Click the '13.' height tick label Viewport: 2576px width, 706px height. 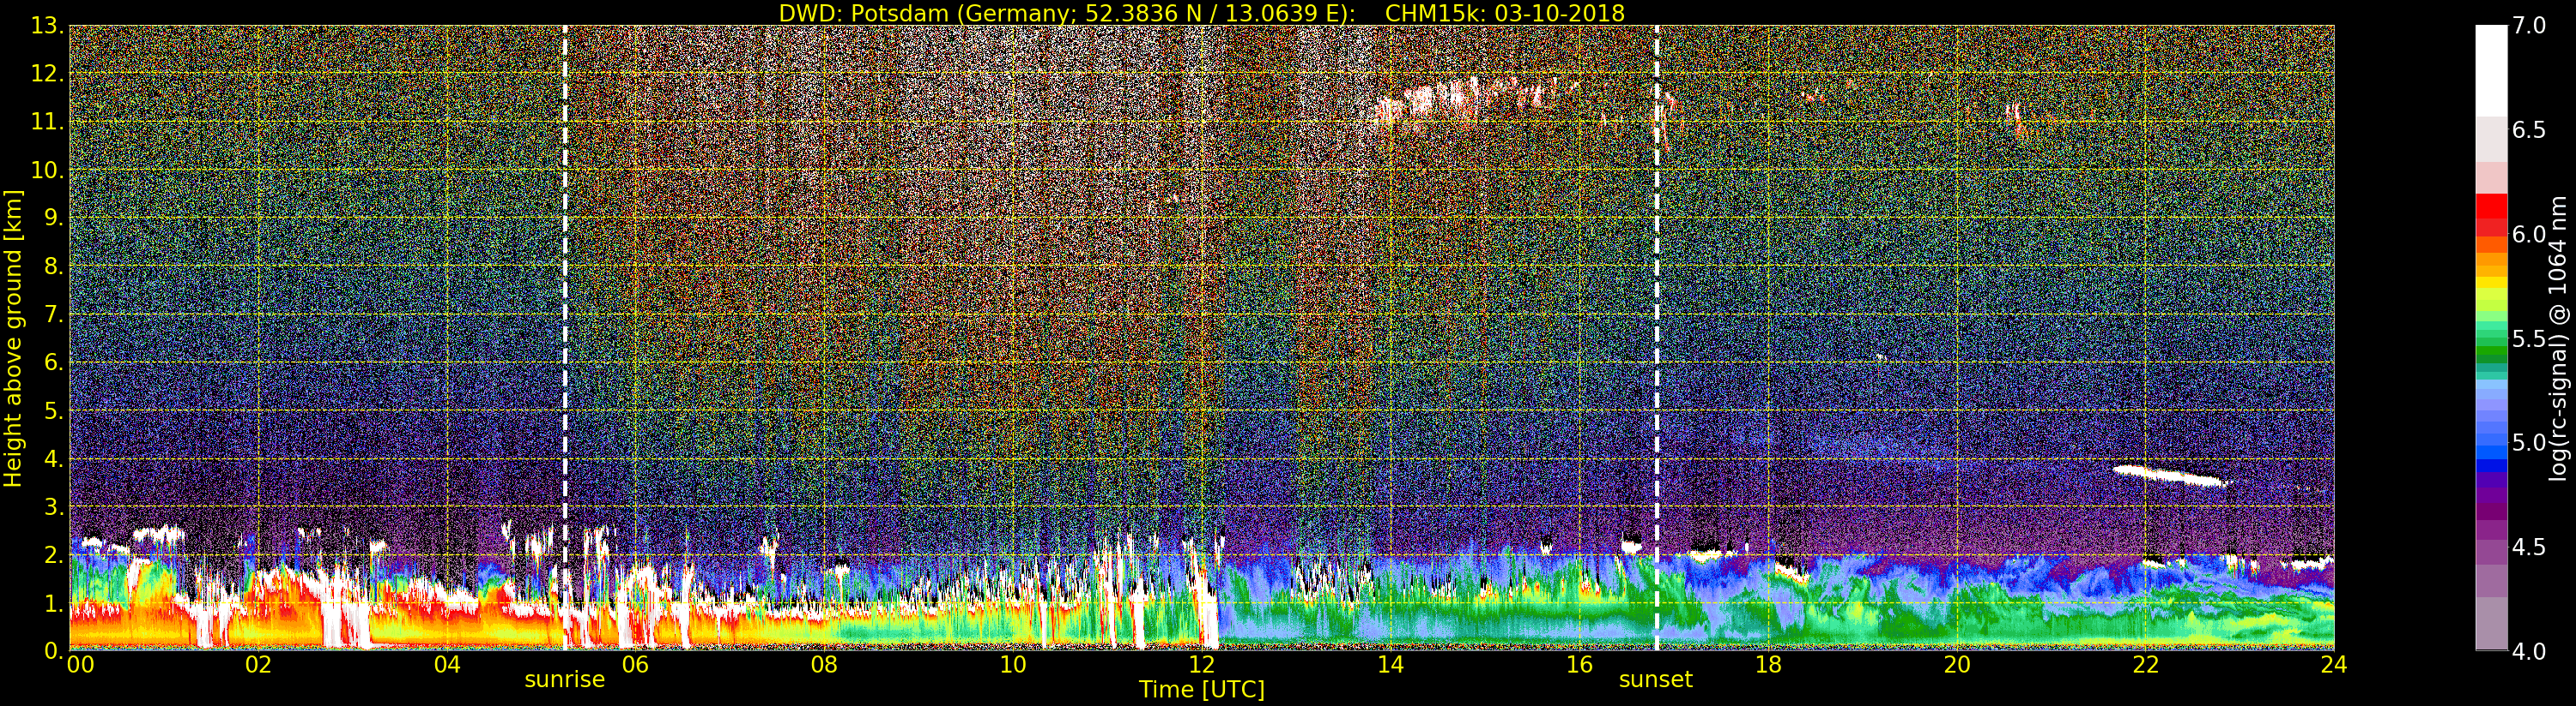coord(46,26)
